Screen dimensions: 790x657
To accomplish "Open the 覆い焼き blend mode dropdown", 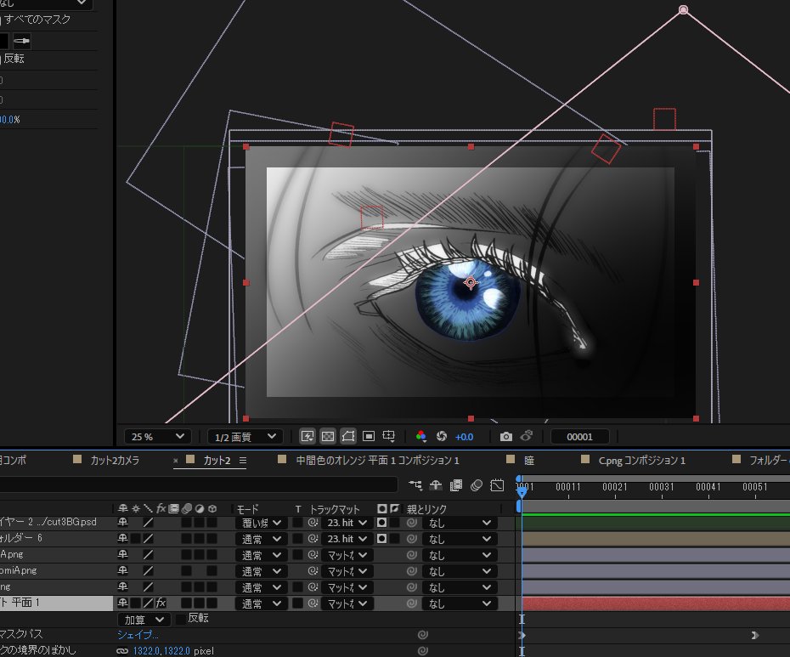I will point(261,523).
